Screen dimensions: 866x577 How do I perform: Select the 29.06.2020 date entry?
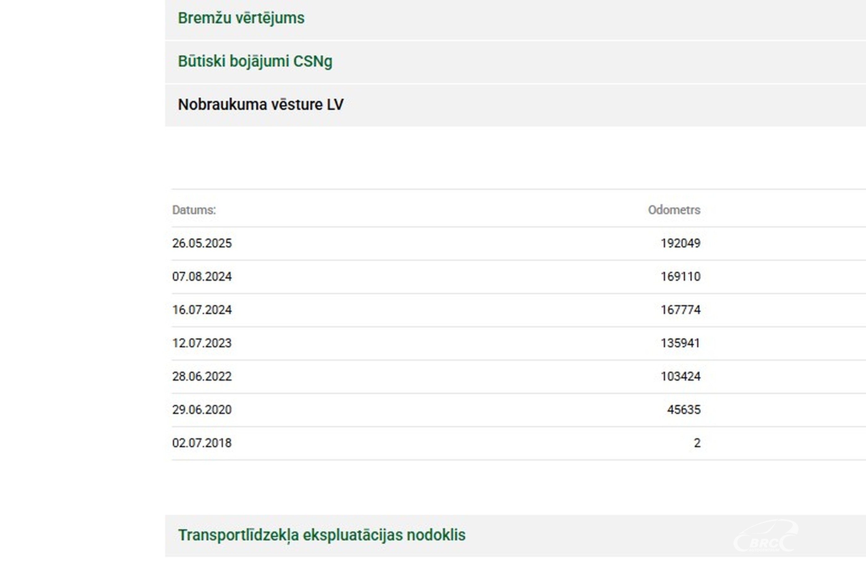coord(202,410)
